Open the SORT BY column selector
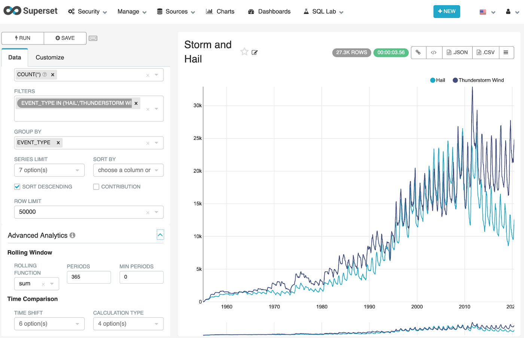 pos(128,170)
